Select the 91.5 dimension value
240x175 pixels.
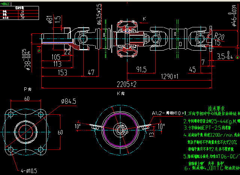pos(141,69)
